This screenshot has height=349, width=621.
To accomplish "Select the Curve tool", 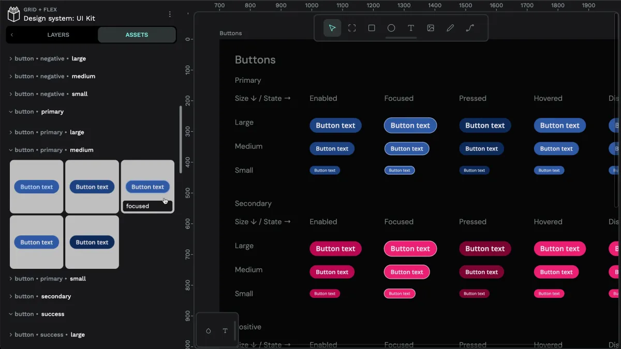I will [x=470, y=28].
